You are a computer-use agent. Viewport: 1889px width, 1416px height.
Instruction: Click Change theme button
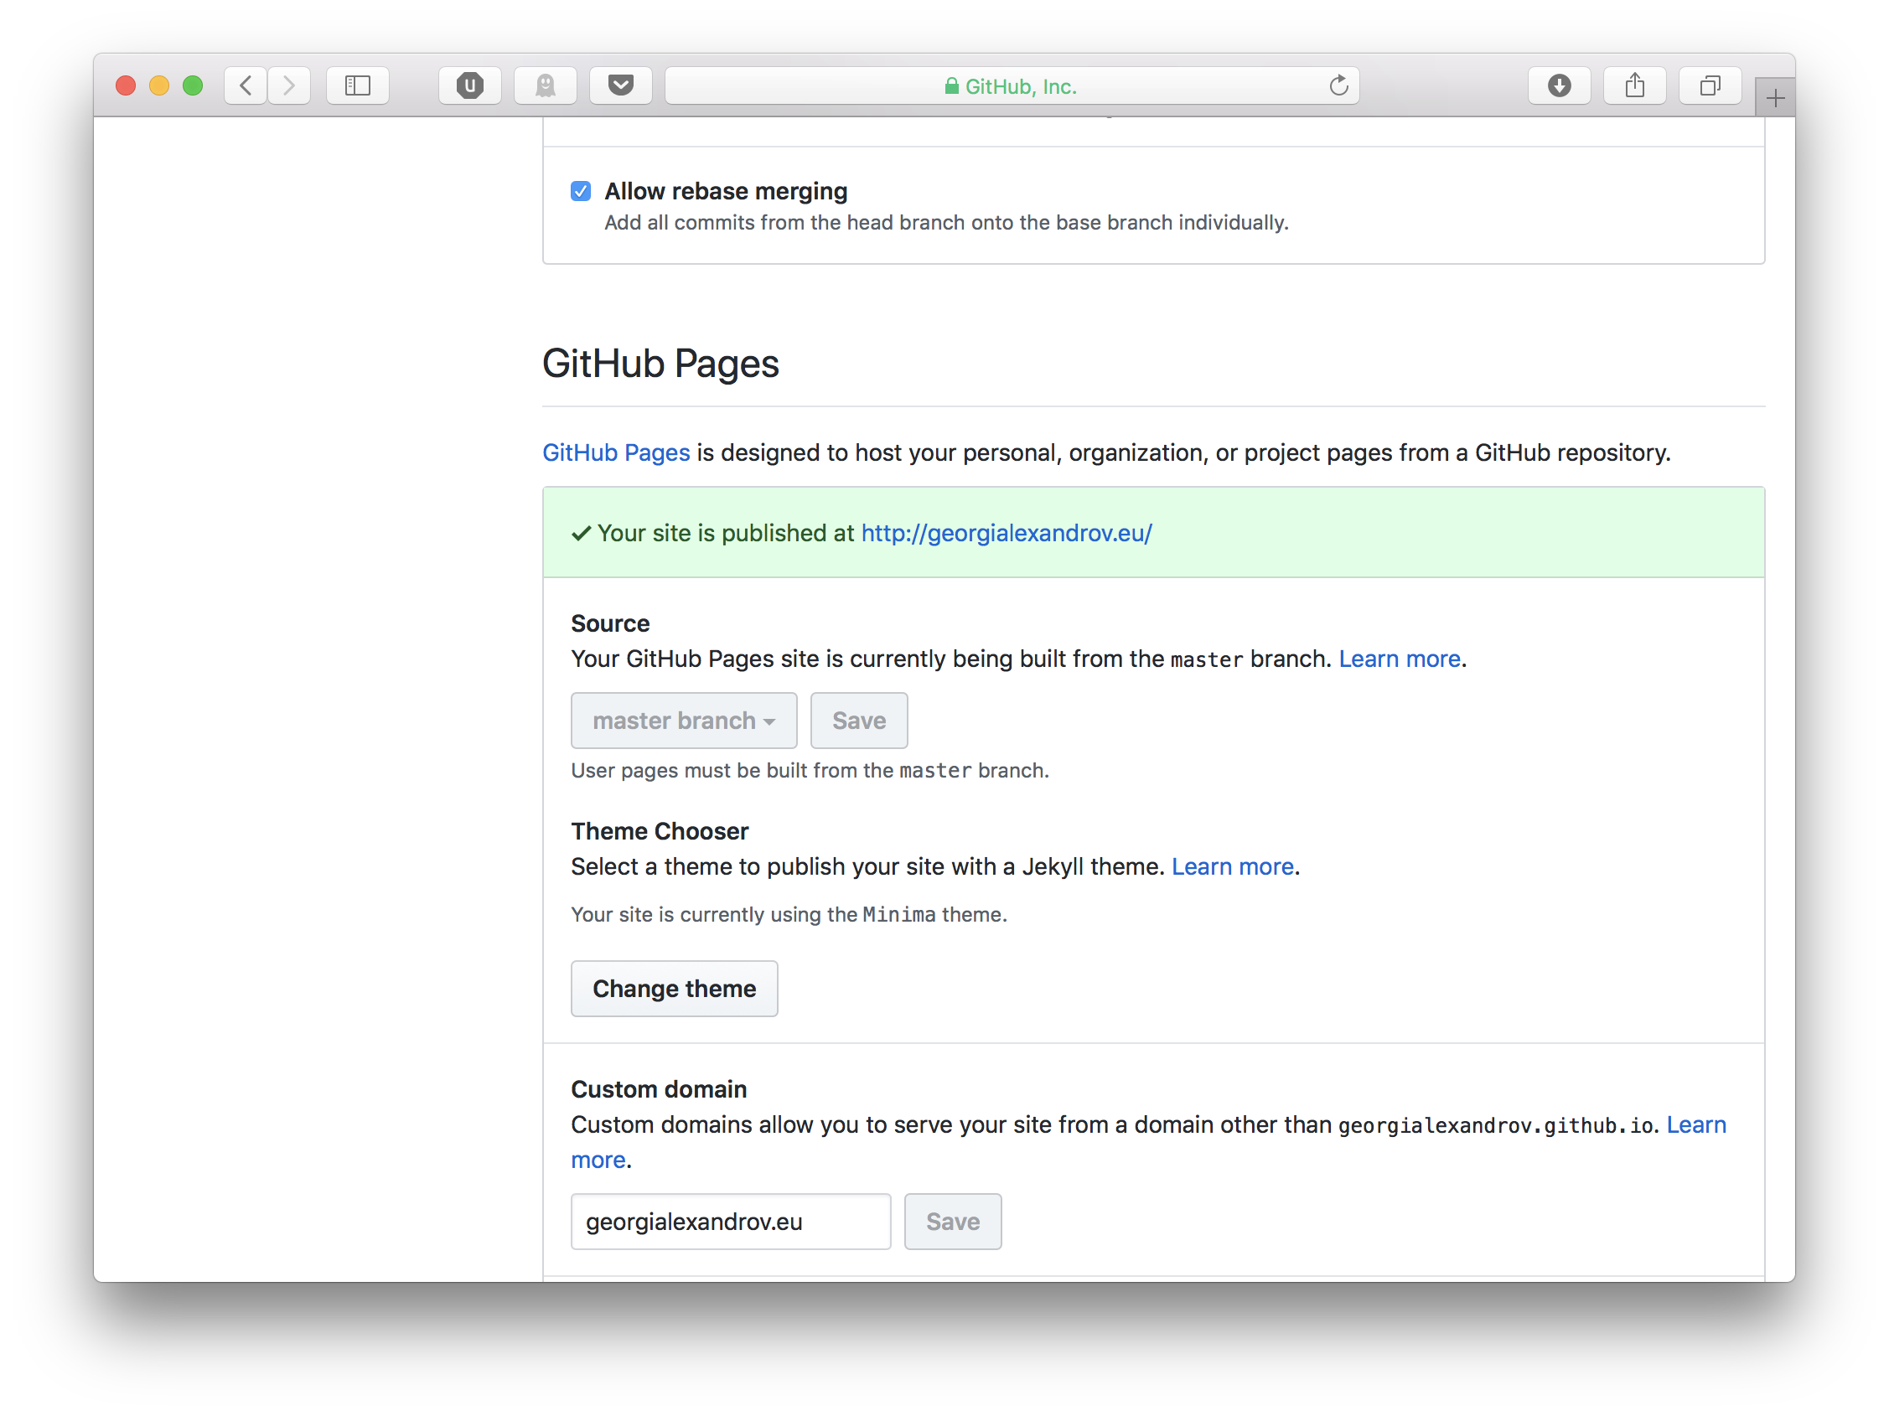tap(674, 988)
